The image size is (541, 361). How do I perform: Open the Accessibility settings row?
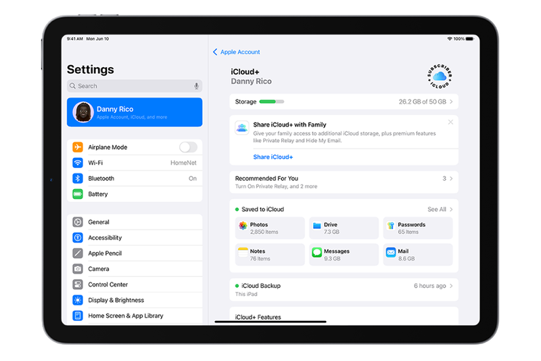point(135,237)
